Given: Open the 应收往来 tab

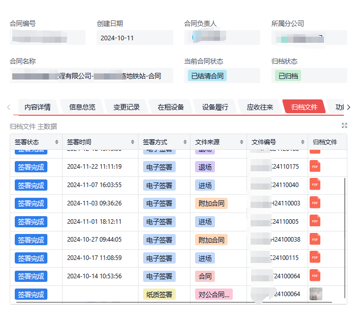Looking at the screenshot, I should click(x=260, y=107).
